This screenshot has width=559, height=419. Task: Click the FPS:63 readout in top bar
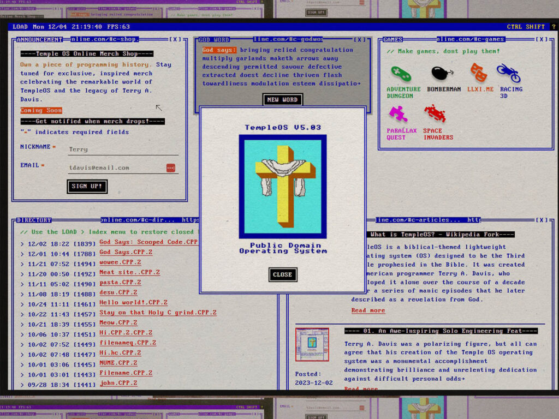tap(118, 27)
